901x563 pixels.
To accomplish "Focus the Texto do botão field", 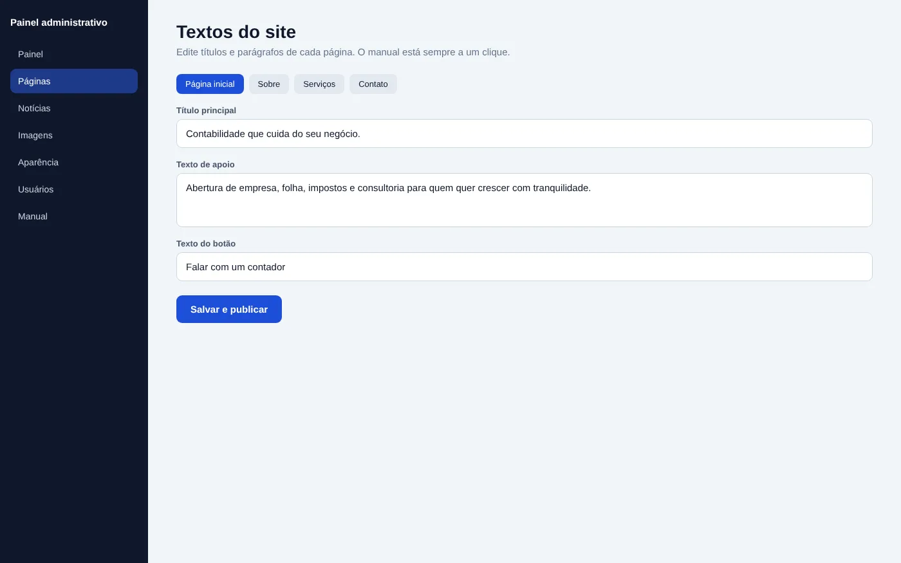I will [525, 267].
